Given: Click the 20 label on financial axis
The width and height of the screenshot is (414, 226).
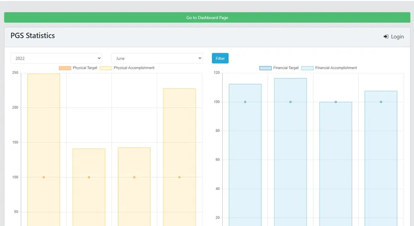Looking at the screenshot, I should click(217, 218).
